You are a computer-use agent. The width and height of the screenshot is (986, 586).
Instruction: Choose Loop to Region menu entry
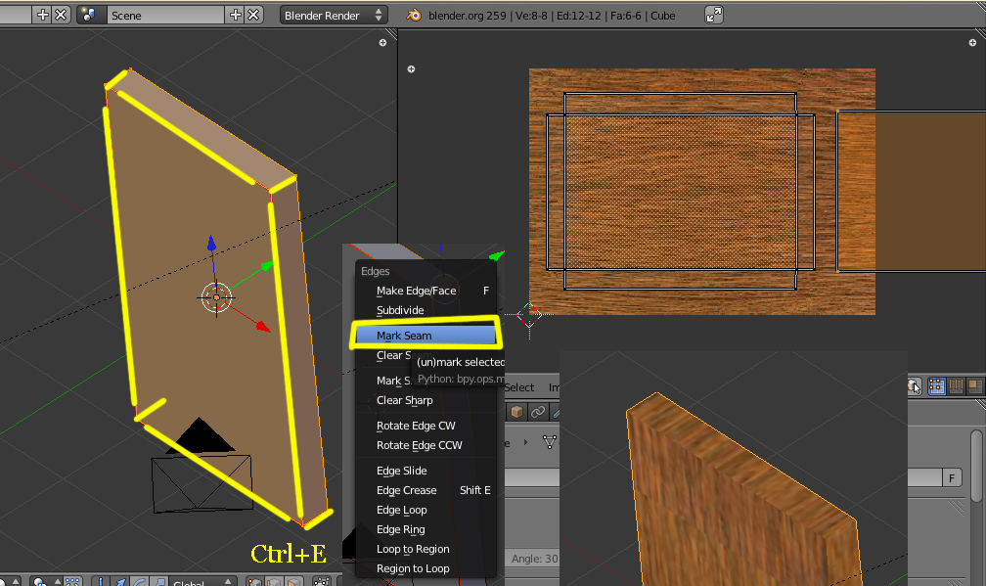click(x=426, y=549)
